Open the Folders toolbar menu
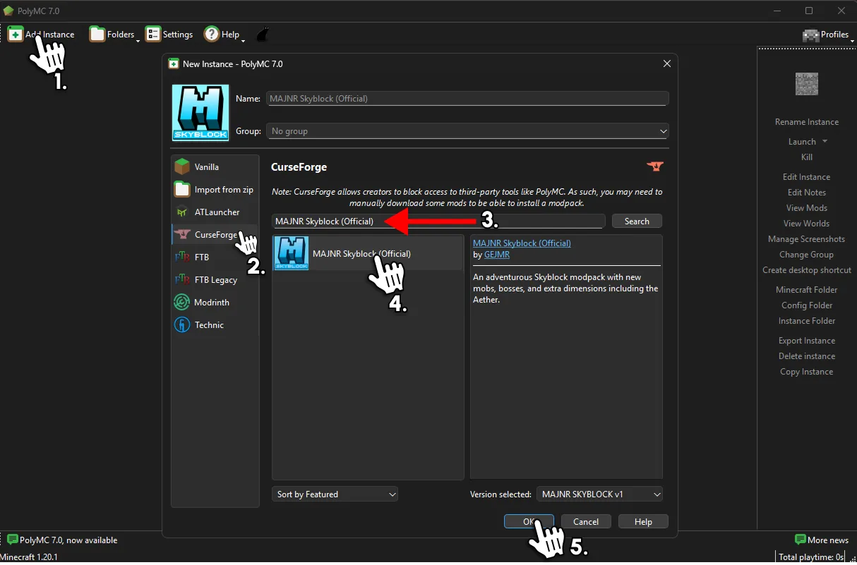Viewport: 857px width, 565px height. [113, 34]
